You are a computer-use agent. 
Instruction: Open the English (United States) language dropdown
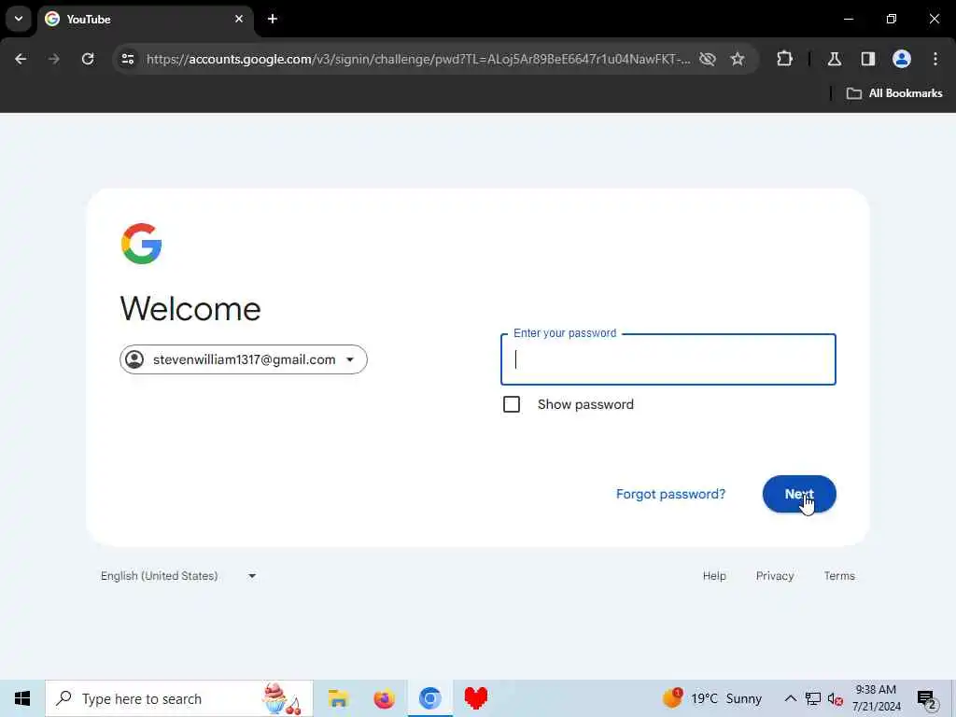[178, 575]
